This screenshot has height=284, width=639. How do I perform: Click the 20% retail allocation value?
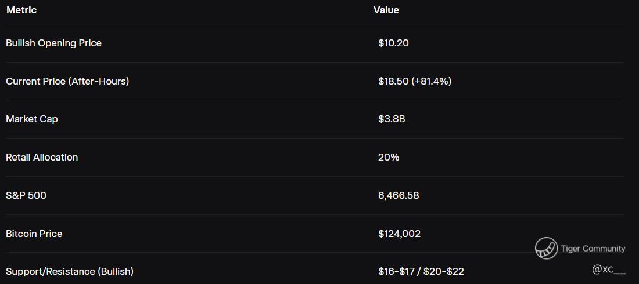[388, 157]
